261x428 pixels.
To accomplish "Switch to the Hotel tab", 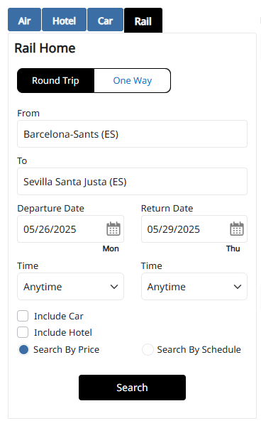I will click(x=64, y=20).
